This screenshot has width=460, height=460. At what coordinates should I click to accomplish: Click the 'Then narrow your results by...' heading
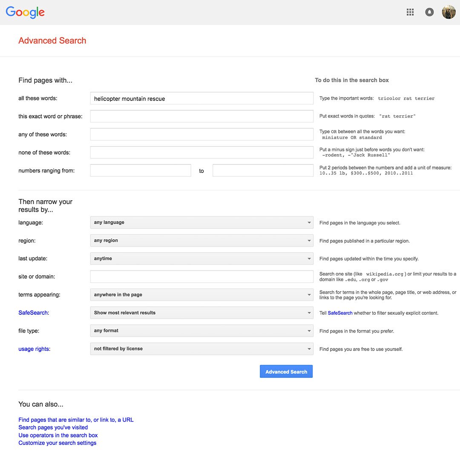click(45, 206)
